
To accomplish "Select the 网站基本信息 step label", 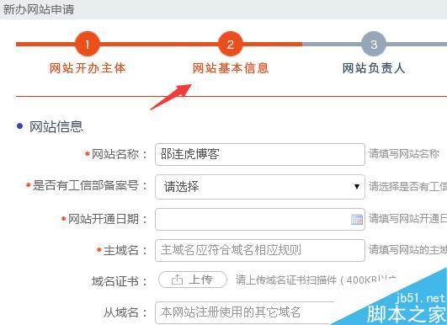I will (x=231, y=68).
